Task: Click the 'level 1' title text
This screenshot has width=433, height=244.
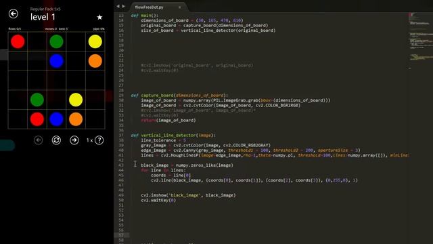Action: [43, 17]
